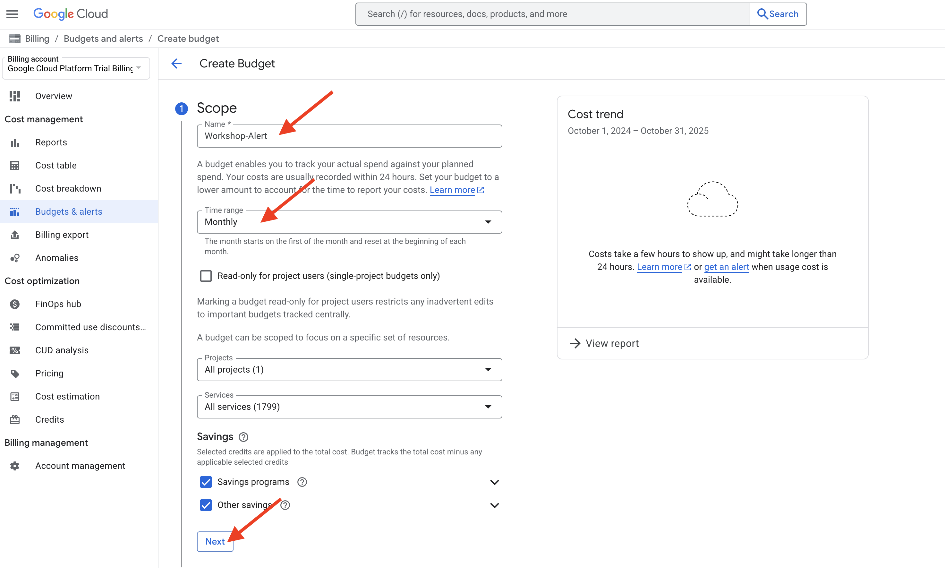Click the Savings programs help icon
Viewport: 945px width, 568px height.
click(302, 482)
